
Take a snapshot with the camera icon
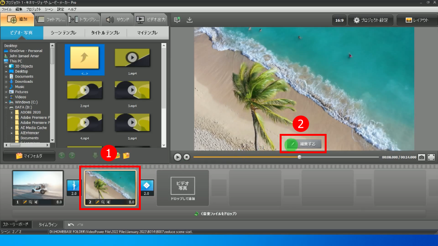click(421, 157)
